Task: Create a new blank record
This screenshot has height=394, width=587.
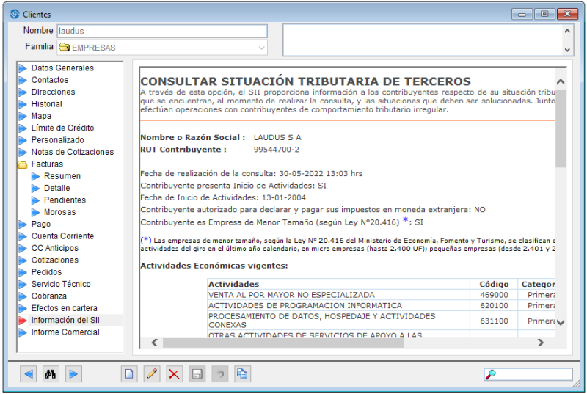Action: coord(129,373)
